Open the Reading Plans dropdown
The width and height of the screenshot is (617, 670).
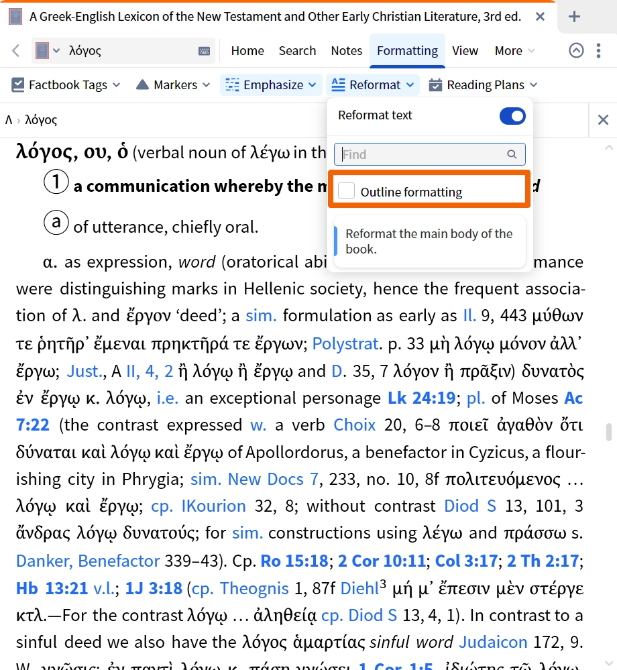pos(533,85)
